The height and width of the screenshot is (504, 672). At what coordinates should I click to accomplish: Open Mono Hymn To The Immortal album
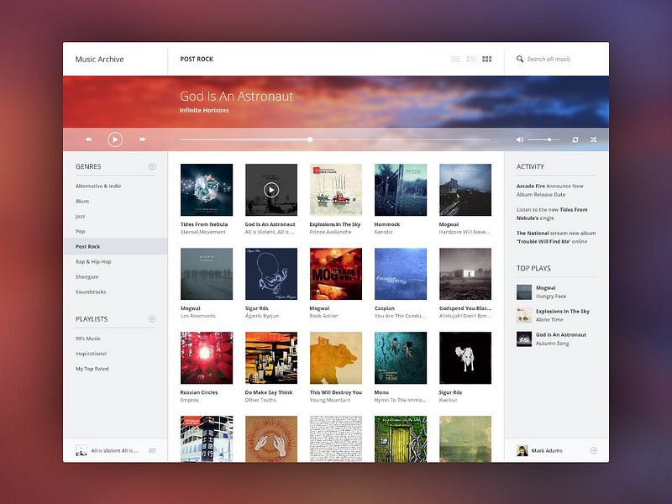point(401,358)
